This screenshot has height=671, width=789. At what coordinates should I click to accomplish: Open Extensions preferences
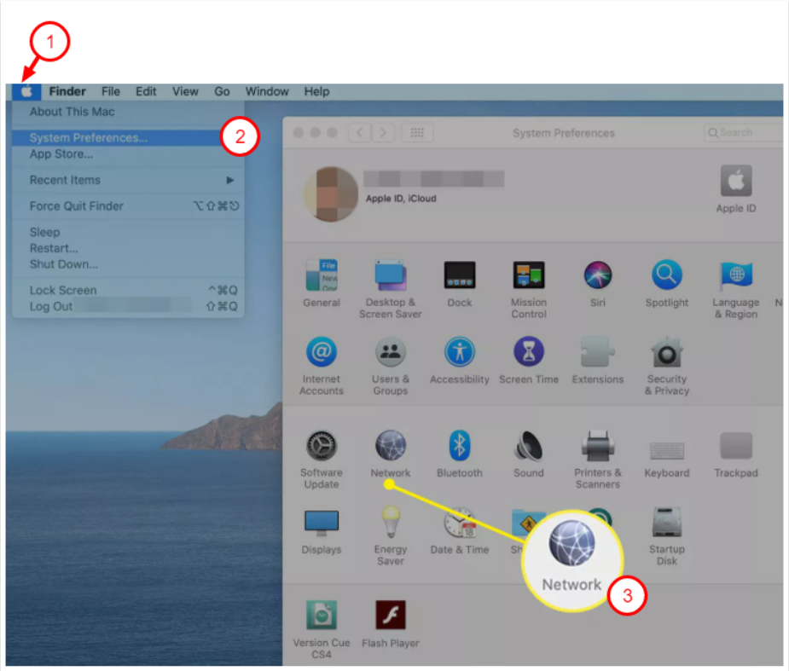pyautogui.click(x=598, y=351)
